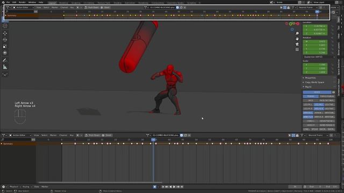Viewport: 344px width, 193px height.
Task: Click Stash in bottom Action Editor
Action: tap(107, 135)
